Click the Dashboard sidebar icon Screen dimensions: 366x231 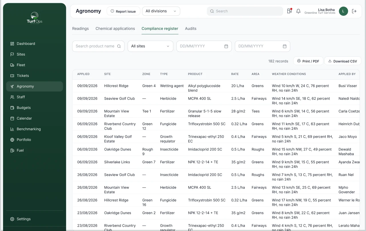click(x=12, y=44)
